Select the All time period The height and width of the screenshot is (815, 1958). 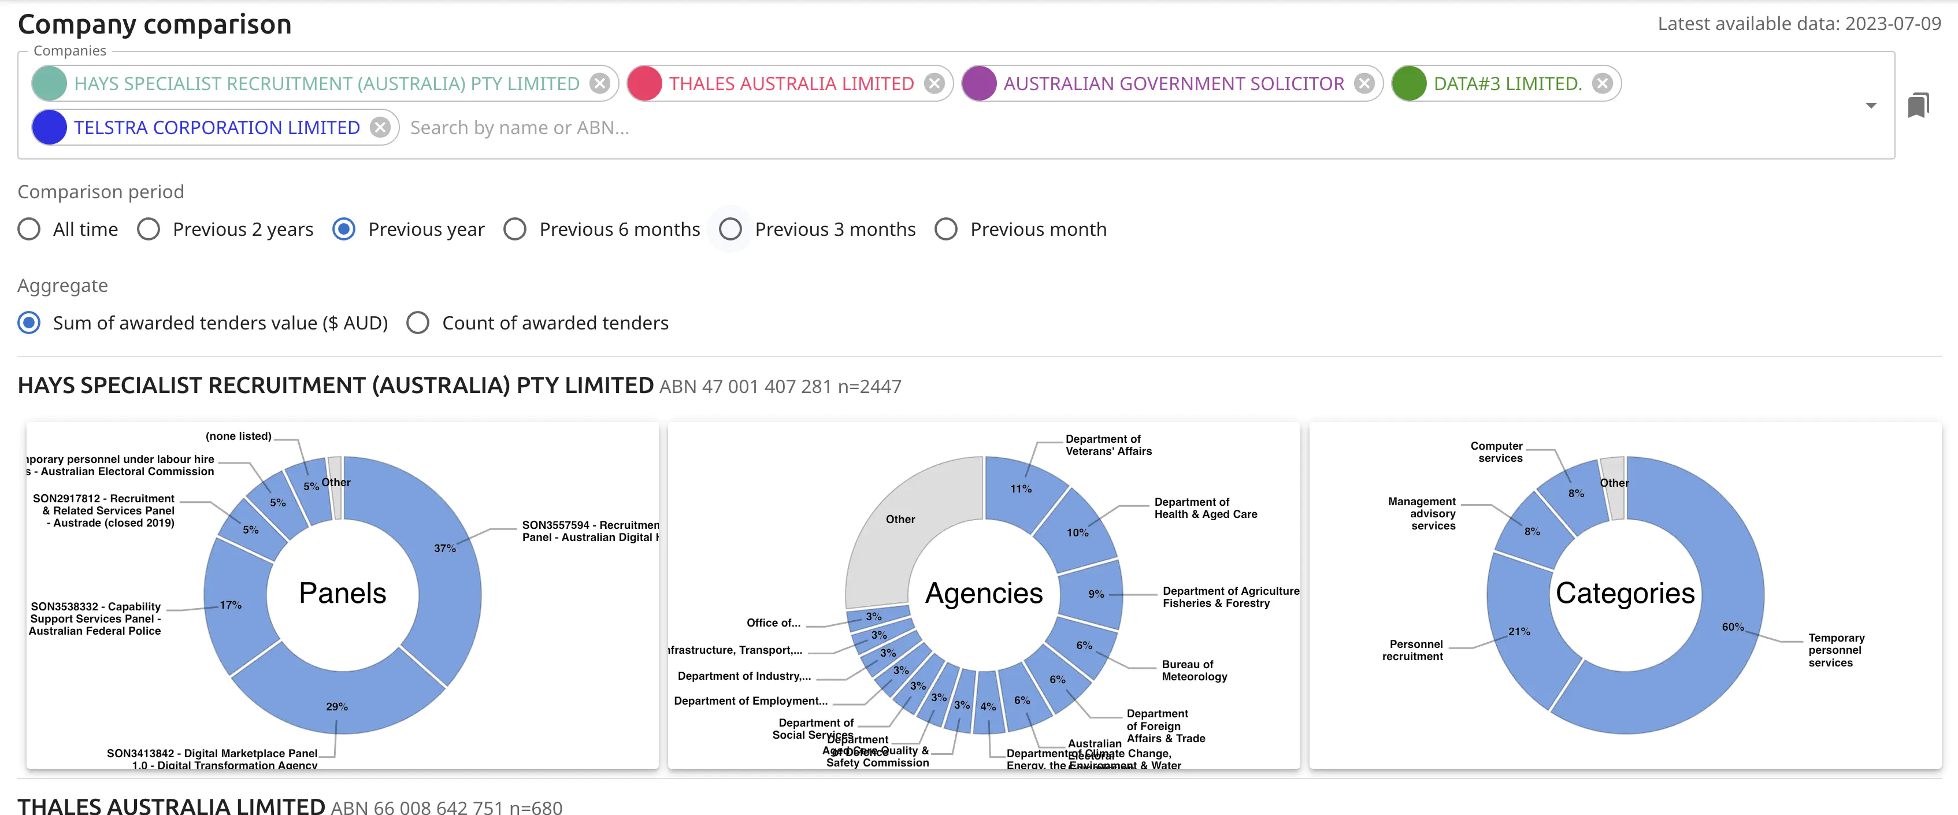coord(29,229)
